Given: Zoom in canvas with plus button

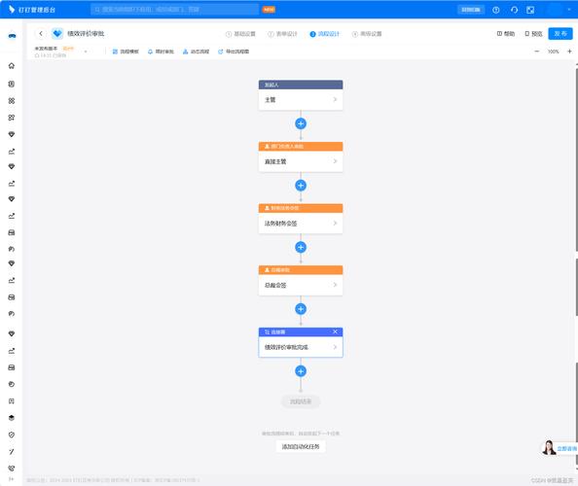Looking at the screenshot, I should 569,52.
